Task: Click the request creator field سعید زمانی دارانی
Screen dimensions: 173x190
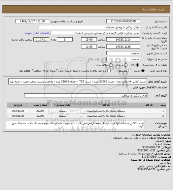Action: click(95, 33)
